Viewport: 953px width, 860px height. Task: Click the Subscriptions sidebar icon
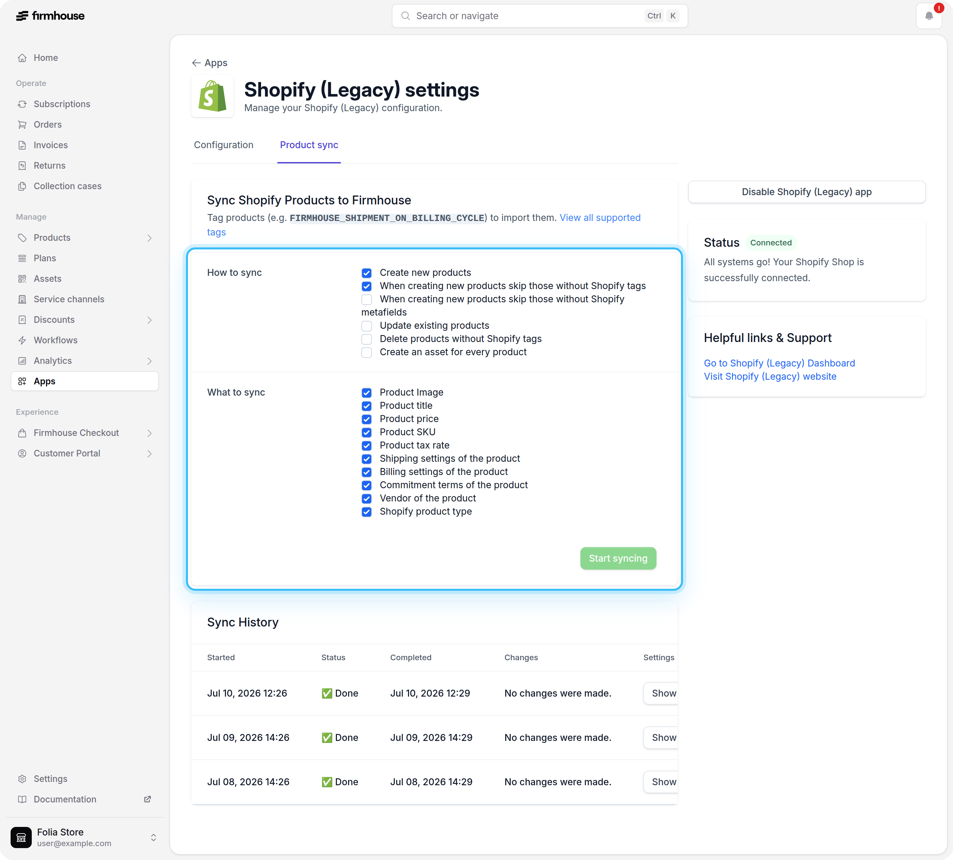tap(22, 104)
